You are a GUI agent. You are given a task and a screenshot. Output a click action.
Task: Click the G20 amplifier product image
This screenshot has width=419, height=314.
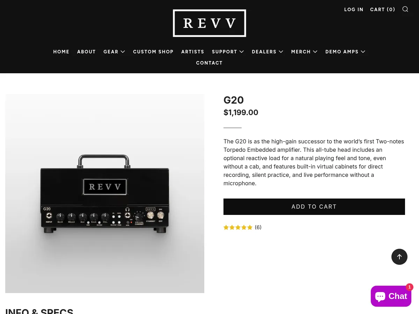(105, 194)
